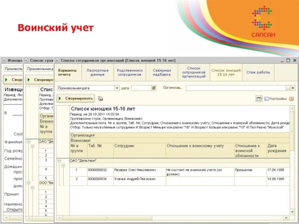Maximize the Списки сотрудников window
Image resolution: width=299 pixels, height=224 pixels.
pyautogui.click(x=288, y=60)
